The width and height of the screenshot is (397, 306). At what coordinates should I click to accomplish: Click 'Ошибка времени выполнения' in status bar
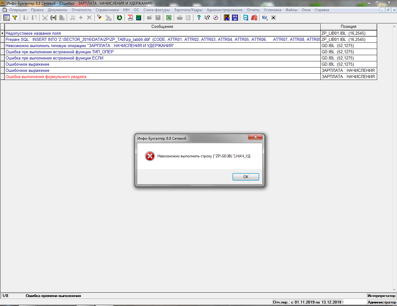point(53,296)
